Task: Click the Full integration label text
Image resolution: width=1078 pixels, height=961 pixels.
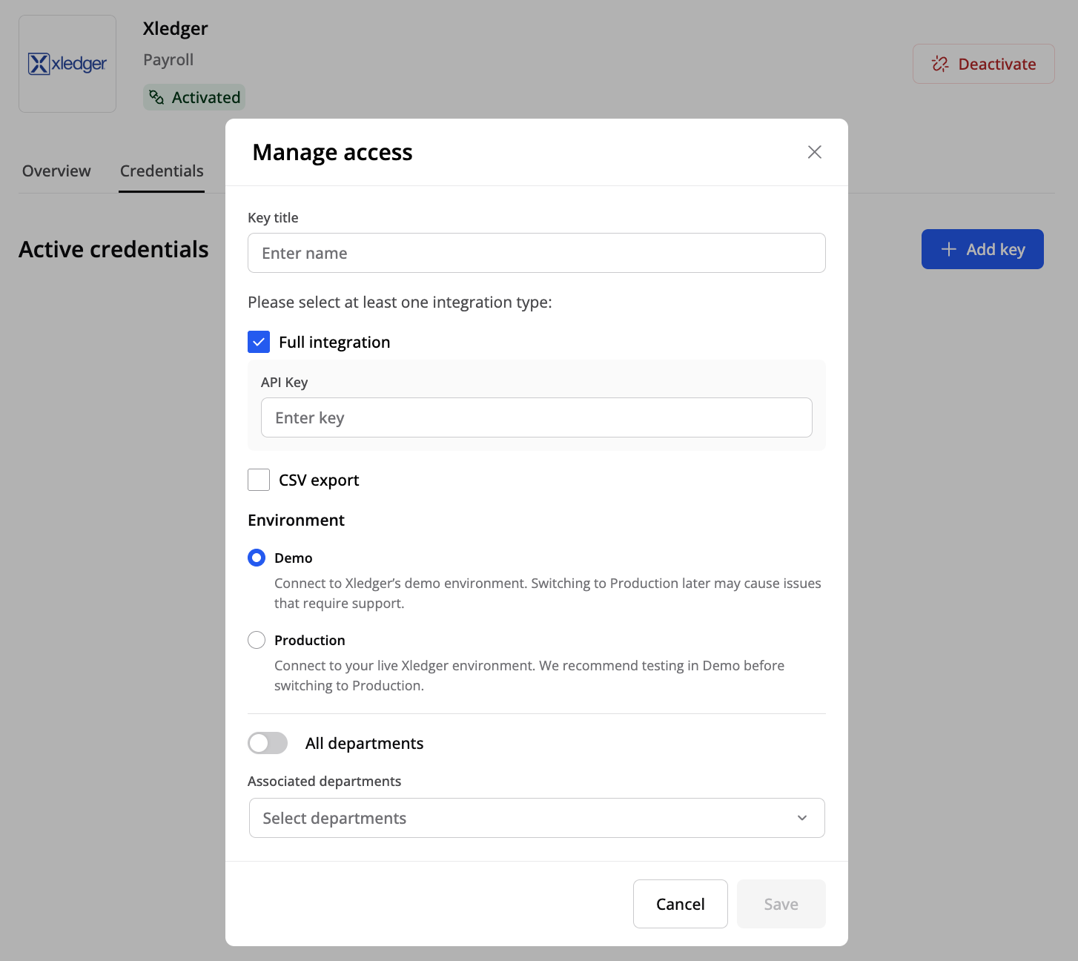Action: point(334,342)
